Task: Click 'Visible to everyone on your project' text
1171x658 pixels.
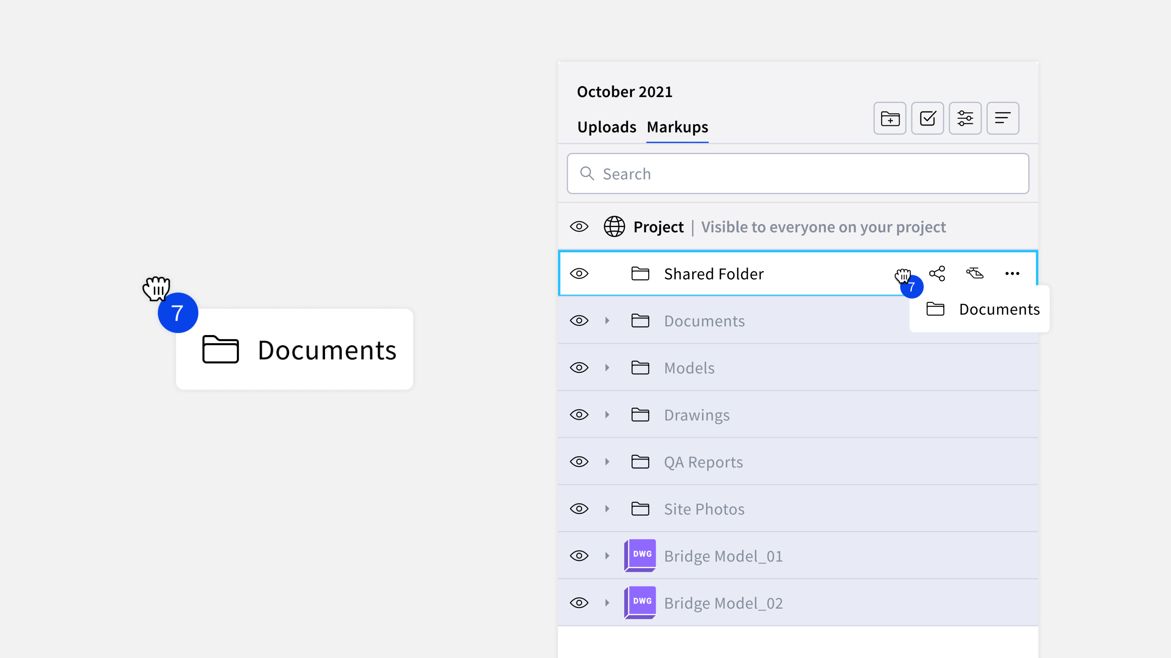Action: 823,227
